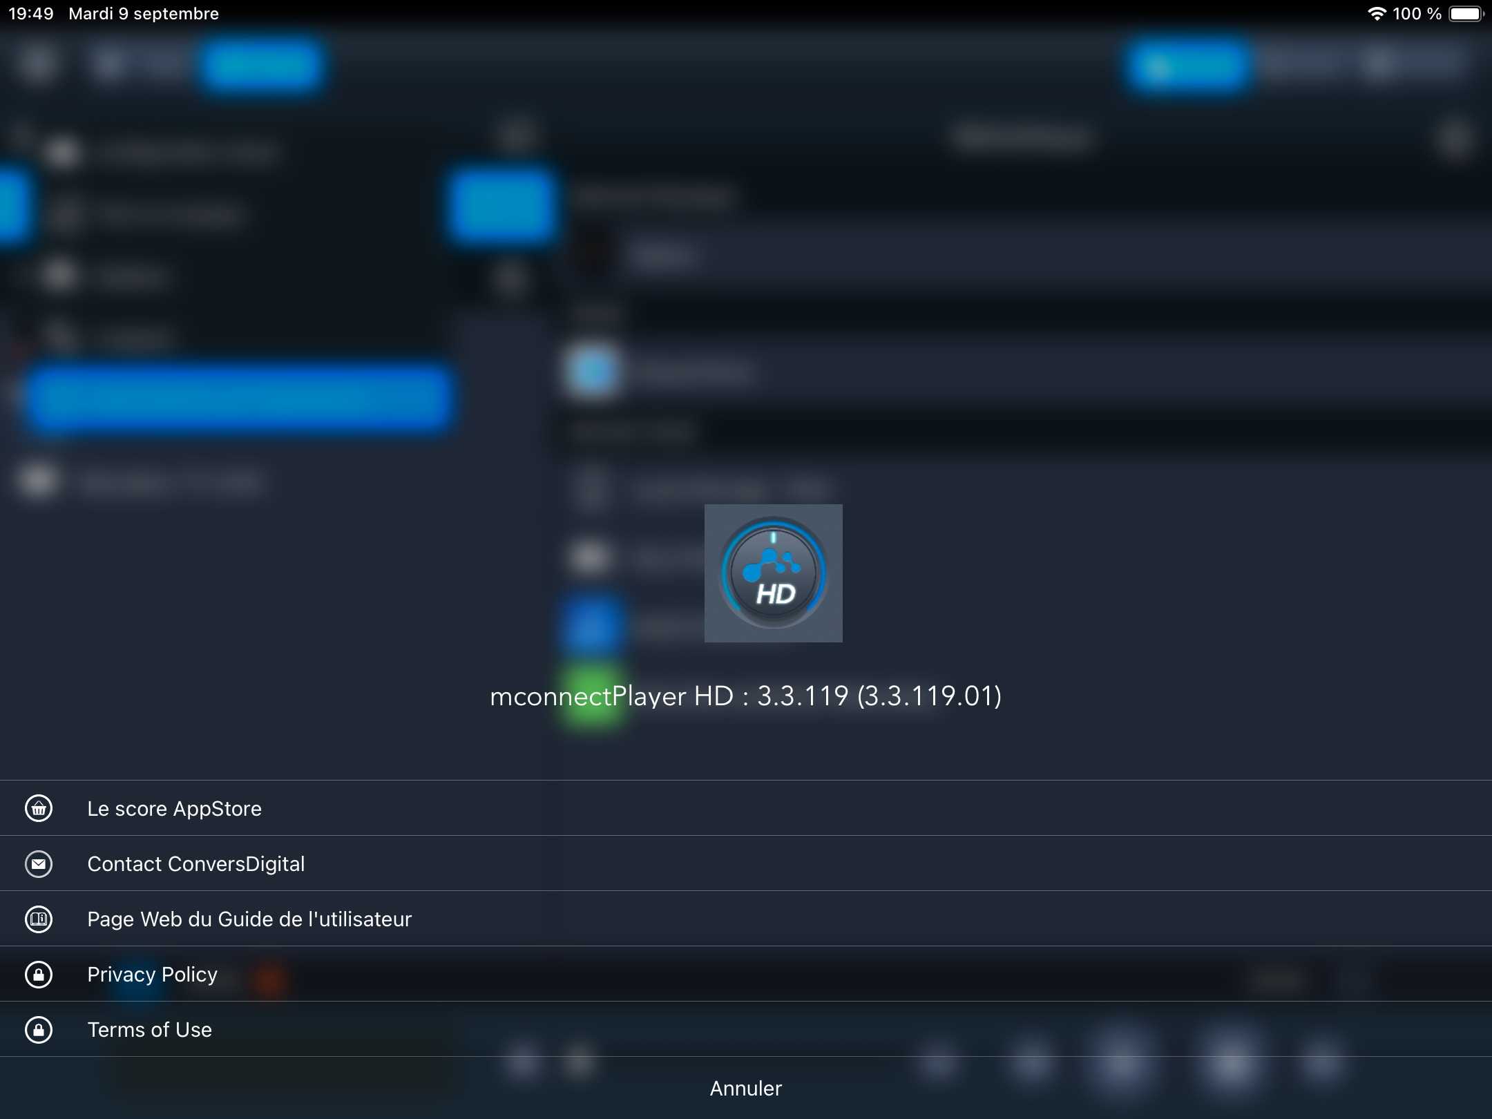1492x1119 pixels.
Task: Click the version text 3.3.119 (3.3.119.01)
Action: 879,696
